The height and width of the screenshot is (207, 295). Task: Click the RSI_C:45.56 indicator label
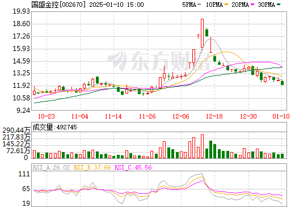[133, 167]
